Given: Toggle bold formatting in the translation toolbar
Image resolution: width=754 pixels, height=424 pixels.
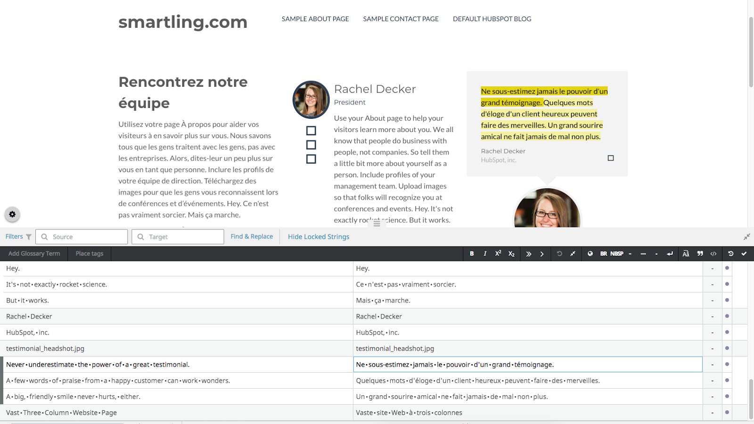Looking at the screenshot, I should (x=472, y=253).
